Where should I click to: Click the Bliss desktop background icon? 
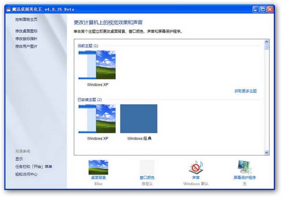coord(98,167)
